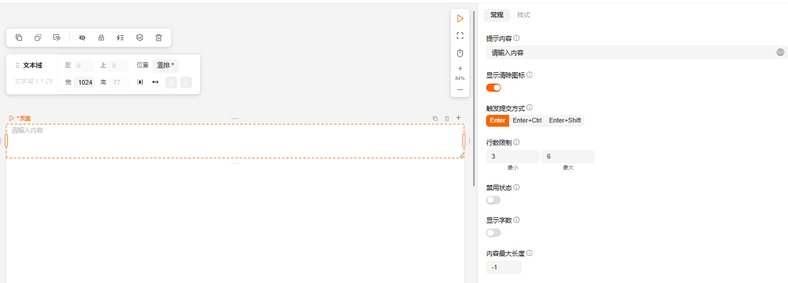Click the 文本域 1.1.29 version text
788x283 pixels.
[x=34, y=81]
